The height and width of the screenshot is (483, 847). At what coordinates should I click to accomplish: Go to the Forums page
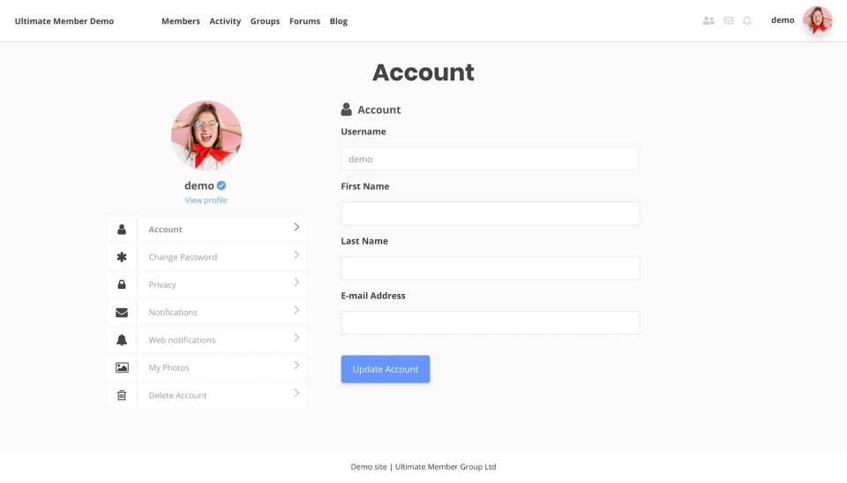pos(304,21)
